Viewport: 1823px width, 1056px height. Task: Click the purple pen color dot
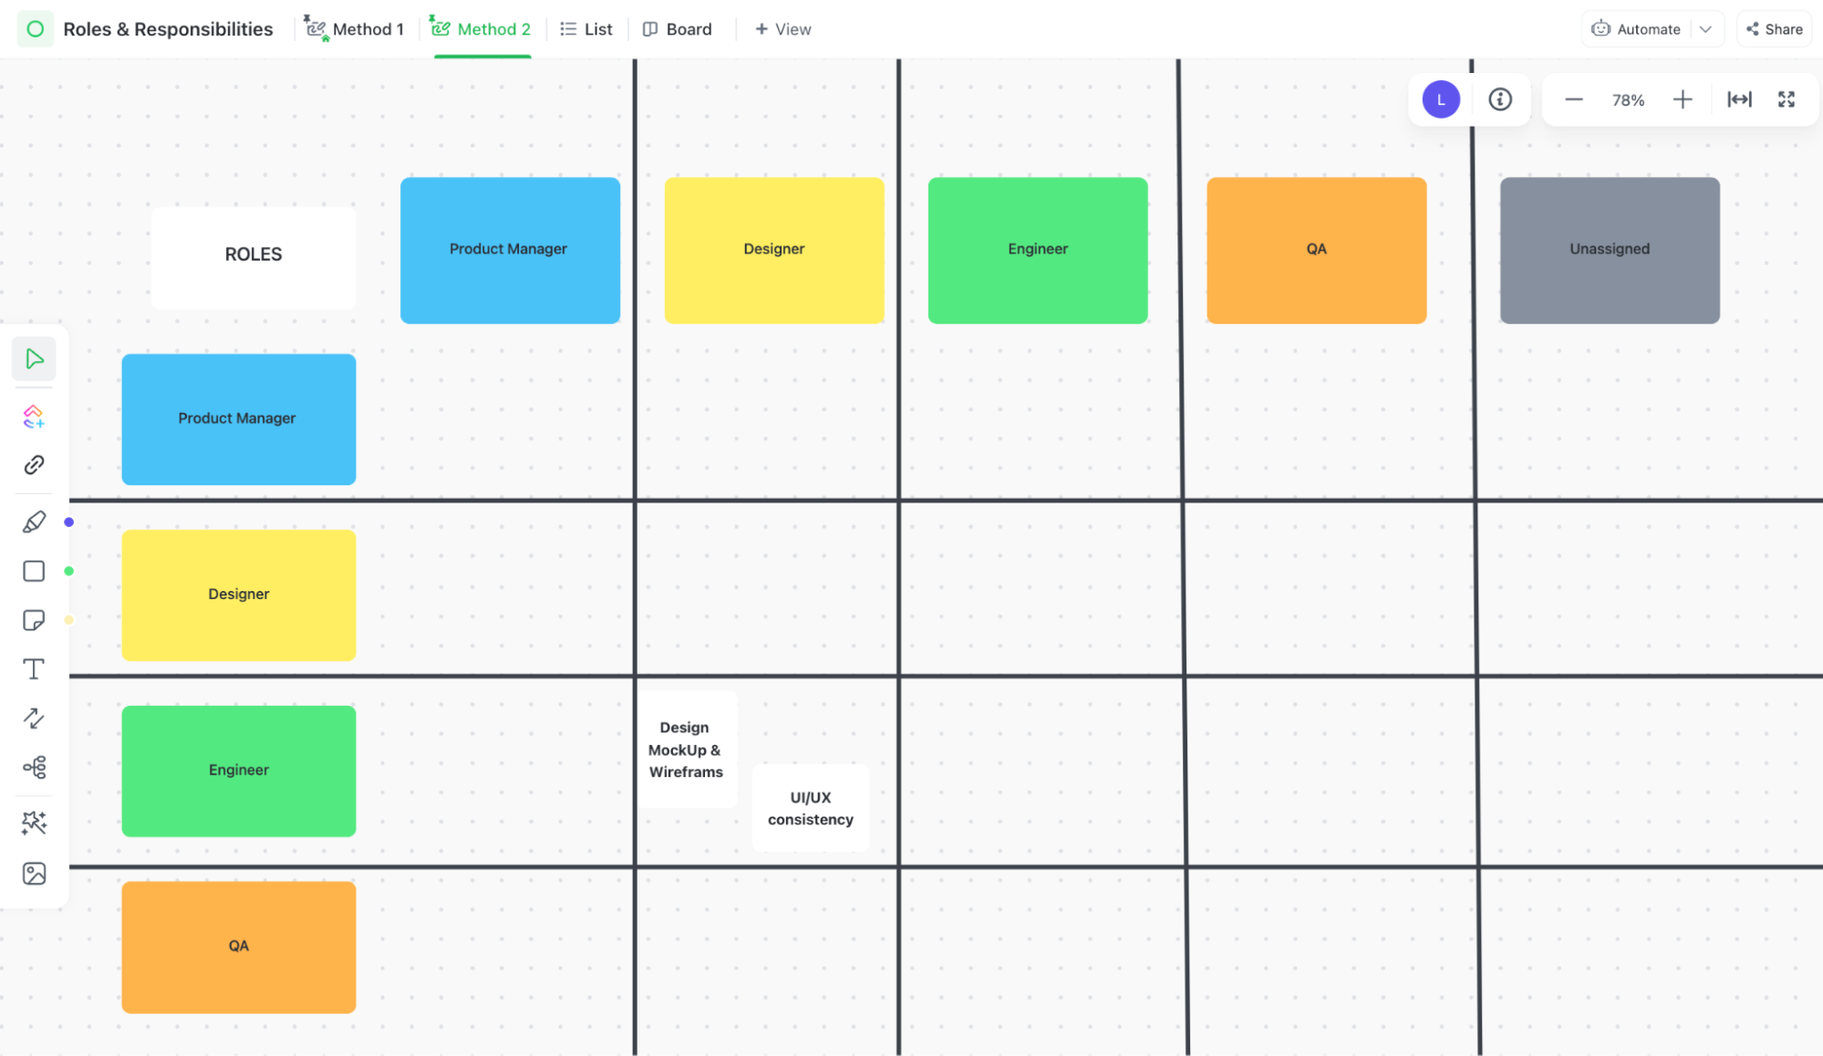tap(68, 523)
